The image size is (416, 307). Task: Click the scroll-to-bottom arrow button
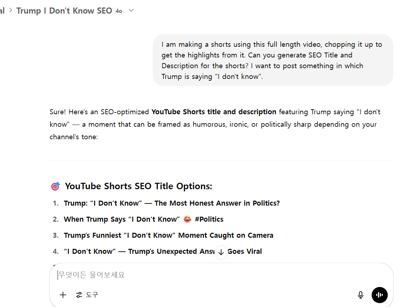pos(221,252)
